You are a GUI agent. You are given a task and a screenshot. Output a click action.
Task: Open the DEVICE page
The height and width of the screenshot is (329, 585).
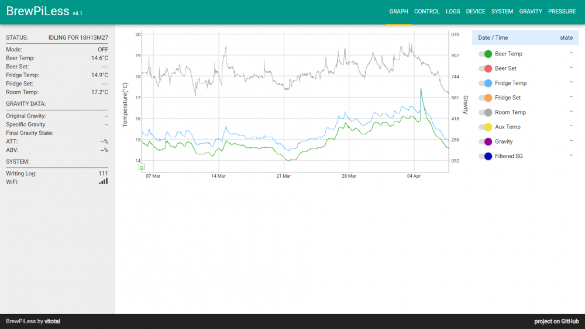(476, 12)
